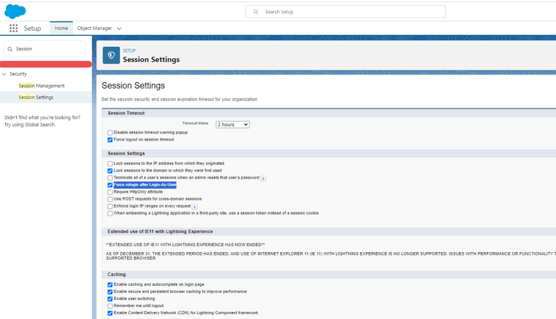Image resolution: width=556 pixels, height=319 pixels.
Task: Click the Session Settings shield icon
Action: [111, 55]
